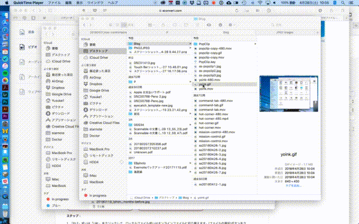359x224 pixels.
Task: Open Google Drive in front Finder sidebar
Action: (x=99, y=90)
